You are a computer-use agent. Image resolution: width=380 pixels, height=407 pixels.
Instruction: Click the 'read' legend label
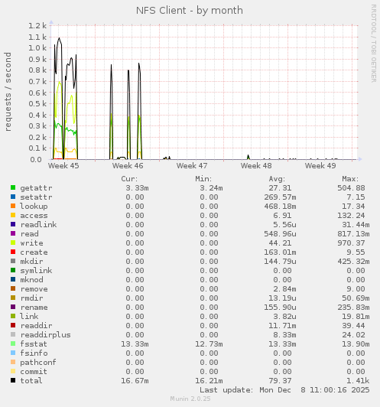[x=29, y=233]
